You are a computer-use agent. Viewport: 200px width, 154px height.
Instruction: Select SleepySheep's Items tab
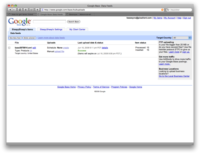tap(22, 30)
